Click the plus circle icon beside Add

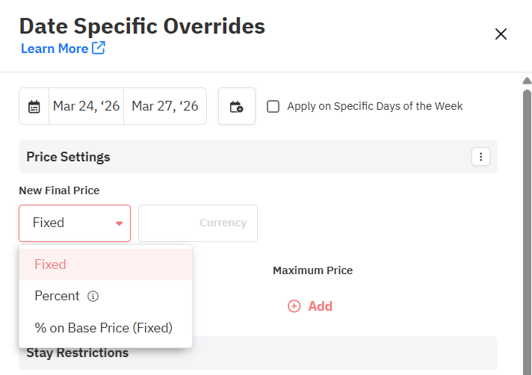point(294,306)
